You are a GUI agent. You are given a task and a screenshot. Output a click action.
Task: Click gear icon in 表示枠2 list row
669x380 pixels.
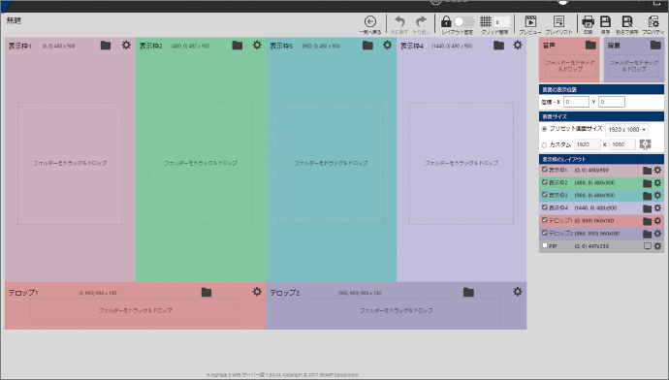(657, 183)
